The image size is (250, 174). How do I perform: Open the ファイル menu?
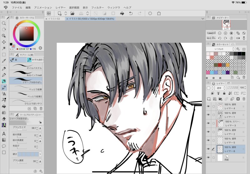[17, 7]
